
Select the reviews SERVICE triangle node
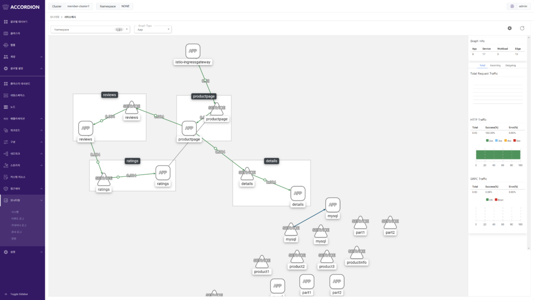[131, 107]
